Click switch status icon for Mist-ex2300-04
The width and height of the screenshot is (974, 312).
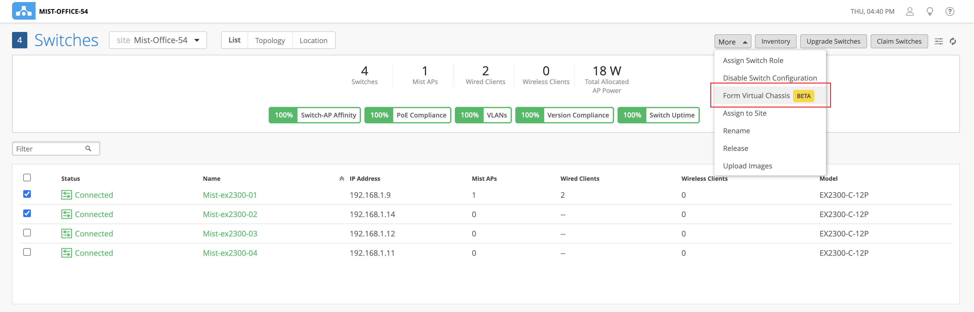(67, 253)
